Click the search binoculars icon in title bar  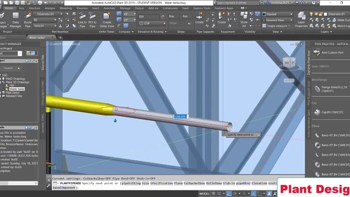(262, 3)
